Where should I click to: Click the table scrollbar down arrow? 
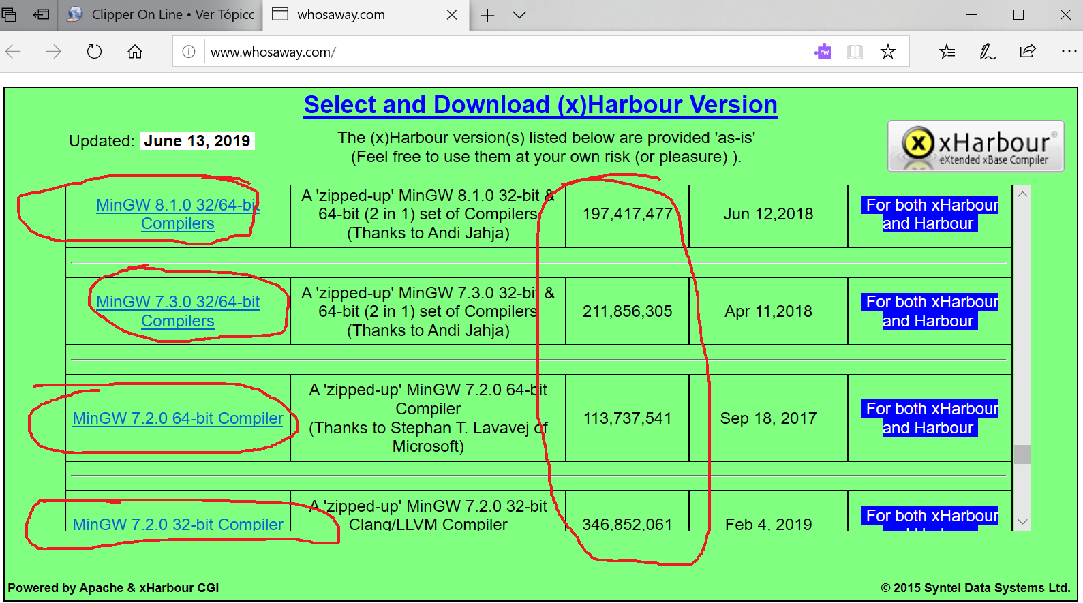(1022, 522)
